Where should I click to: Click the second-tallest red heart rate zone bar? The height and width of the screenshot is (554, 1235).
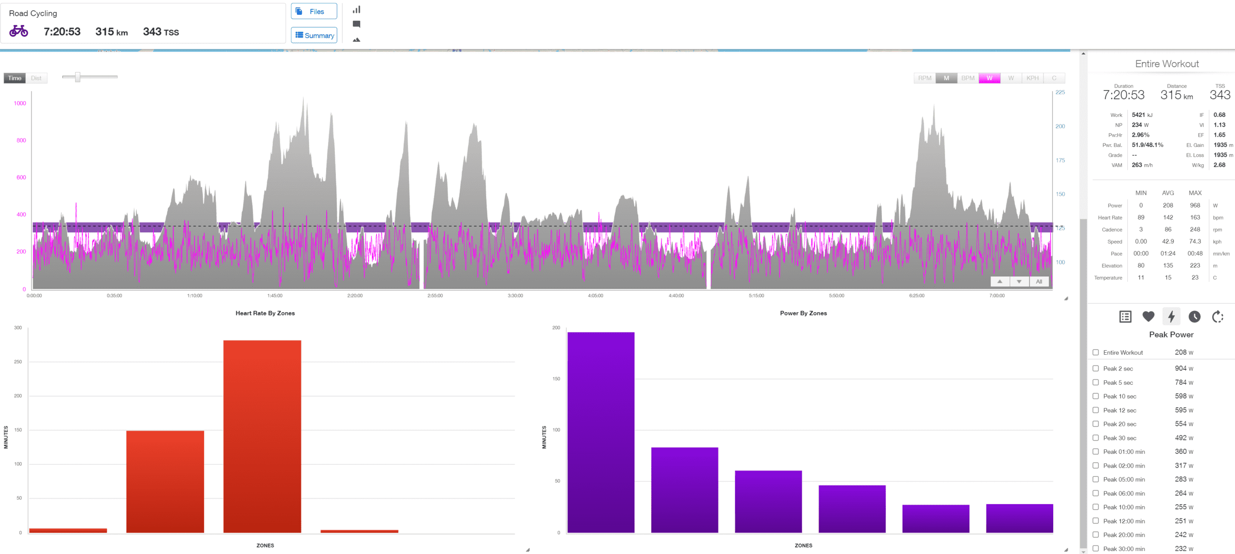[165, 482]
